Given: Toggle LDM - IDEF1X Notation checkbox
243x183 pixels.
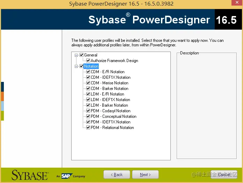Looking at the screenshot, I should [88, 99].
